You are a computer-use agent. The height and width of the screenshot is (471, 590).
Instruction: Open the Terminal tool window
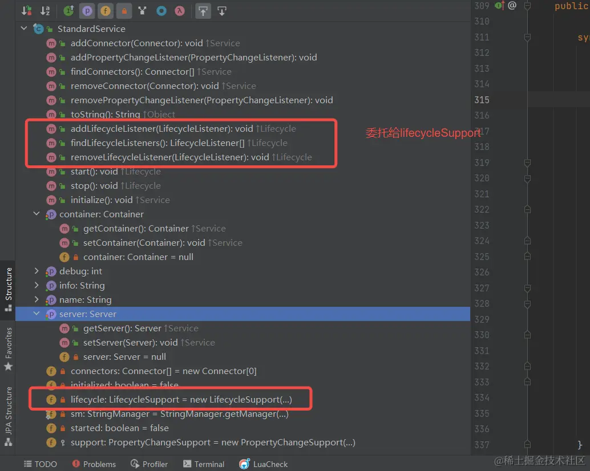point(204,464)
